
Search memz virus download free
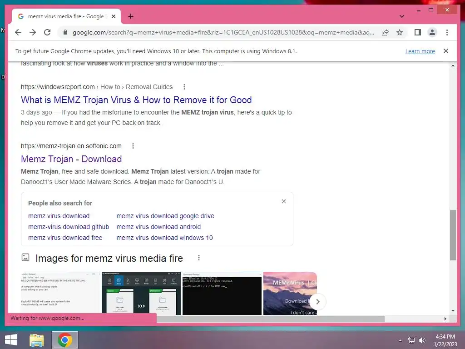[x=65, y=238]
